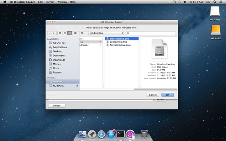
Task: Click the Time Machine menu bar icon
Action: (180, 2)
